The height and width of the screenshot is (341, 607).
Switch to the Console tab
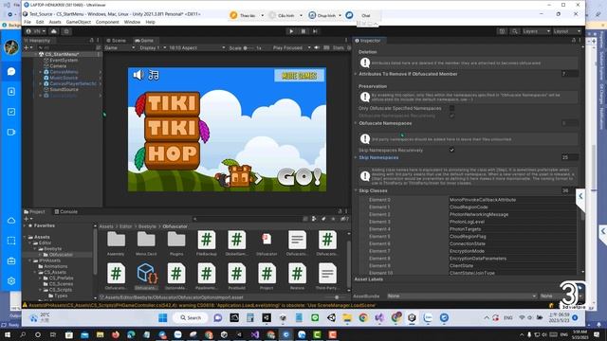coord(66,212)
